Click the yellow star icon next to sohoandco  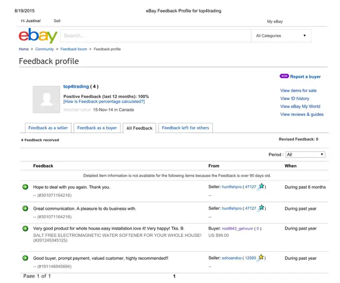[261, 258]
